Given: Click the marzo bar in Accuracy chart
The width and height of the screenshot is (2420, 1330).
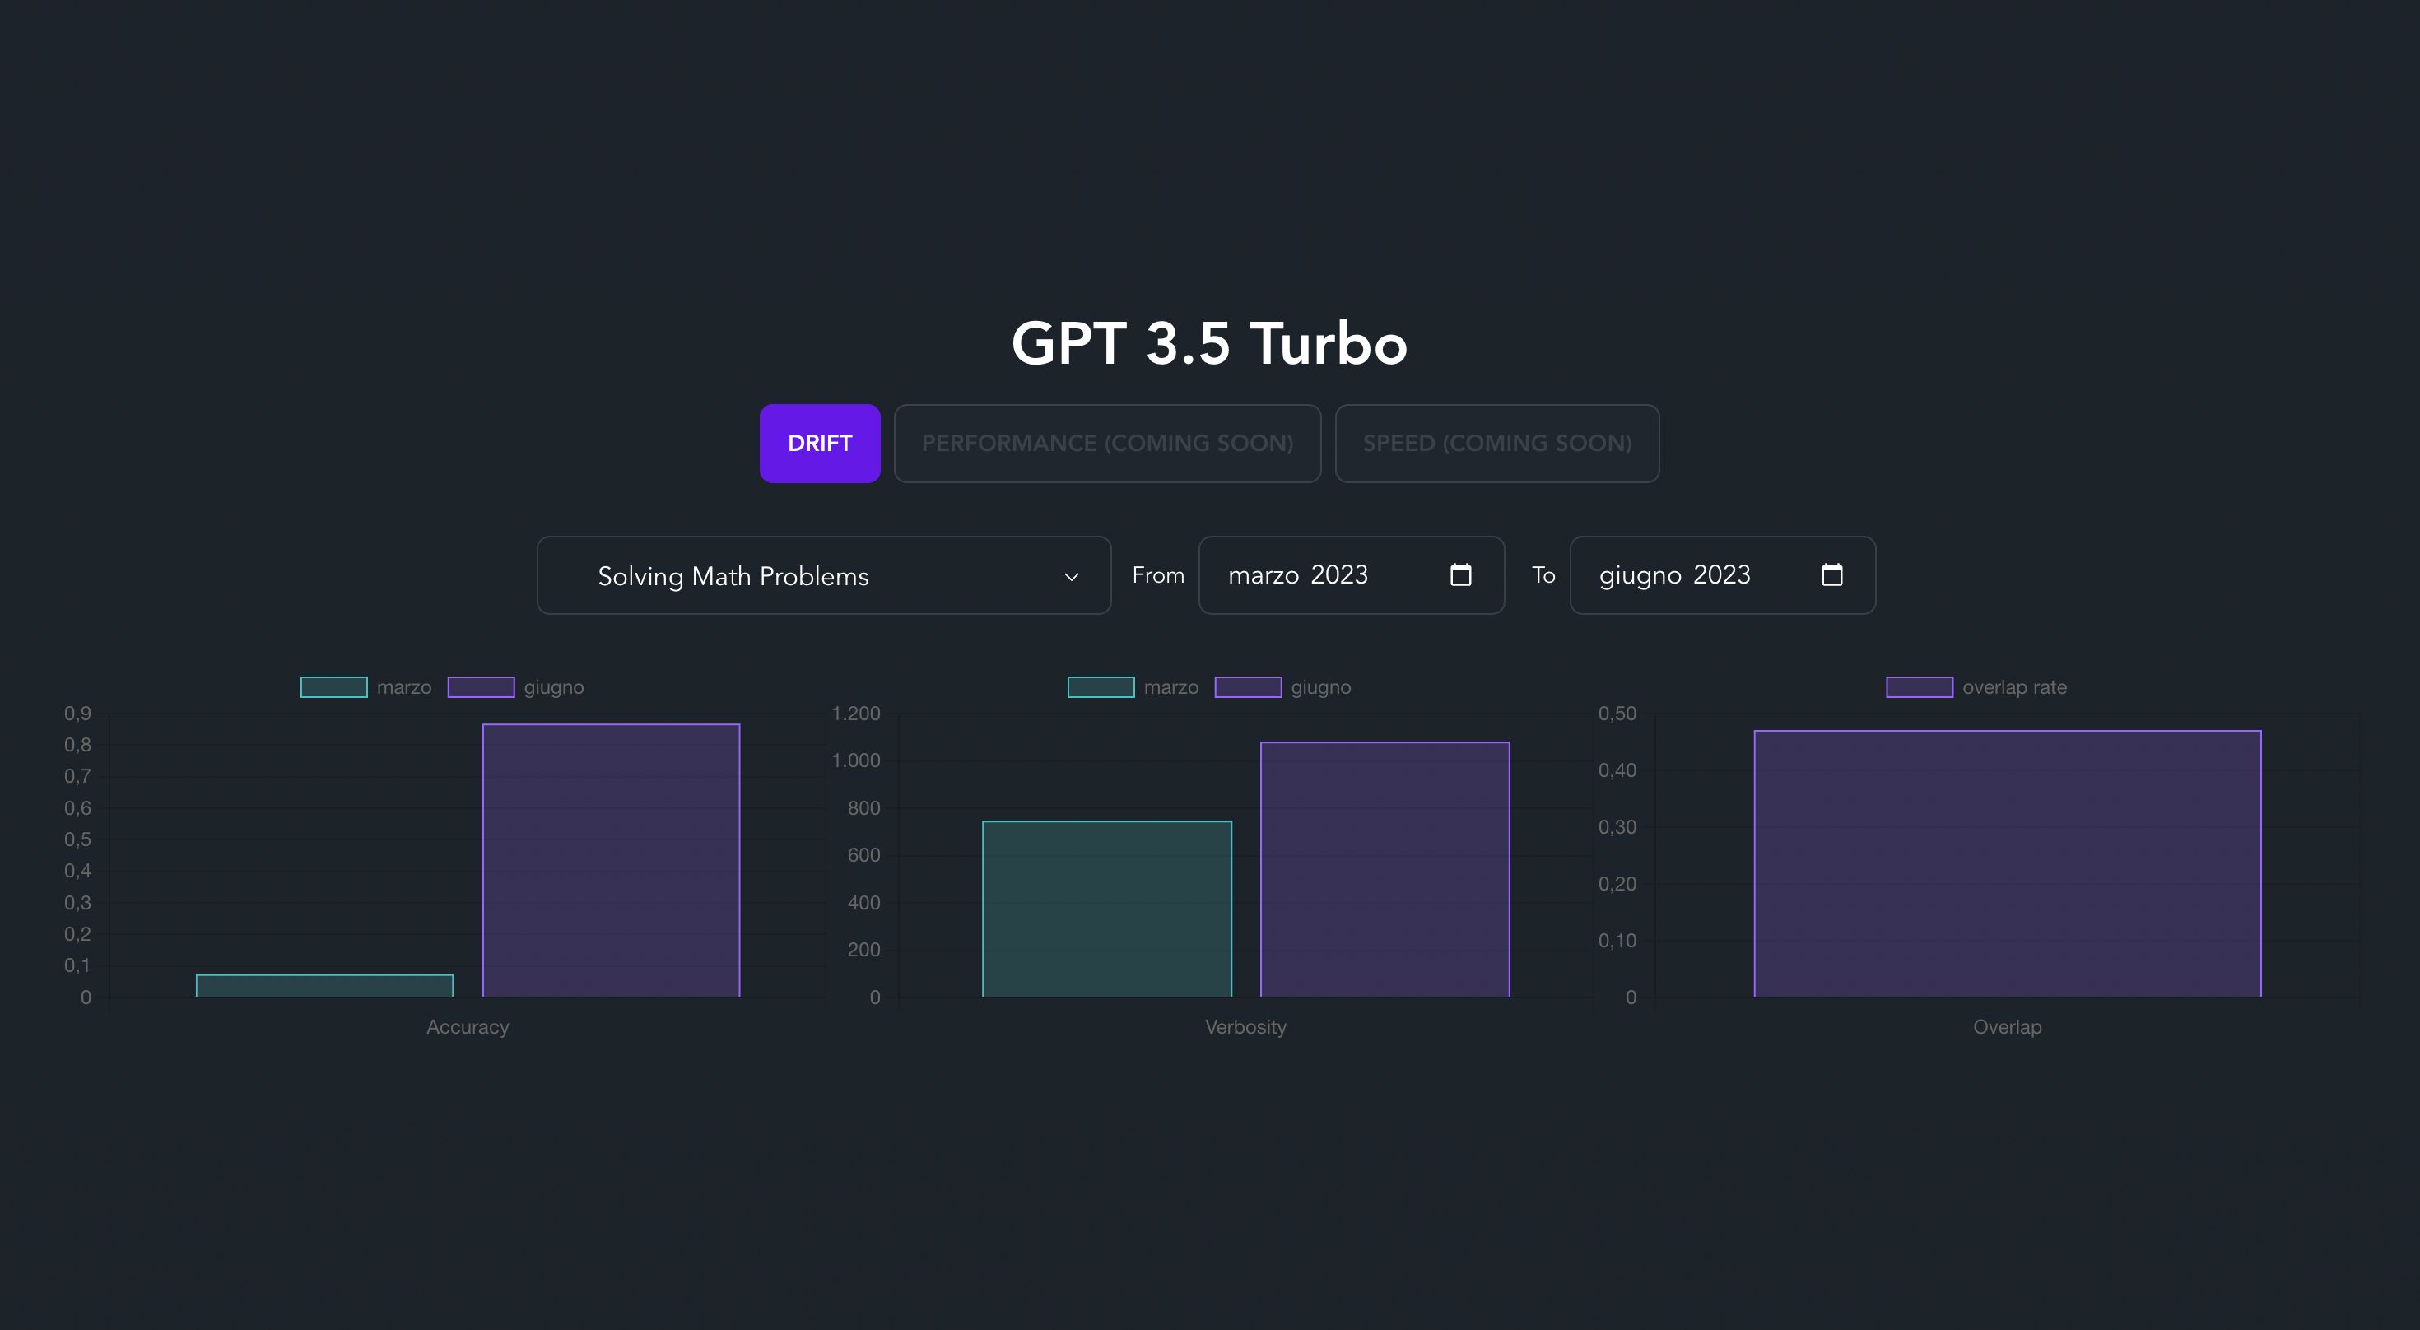Looking at the screenshot, I should pos(325,986).
